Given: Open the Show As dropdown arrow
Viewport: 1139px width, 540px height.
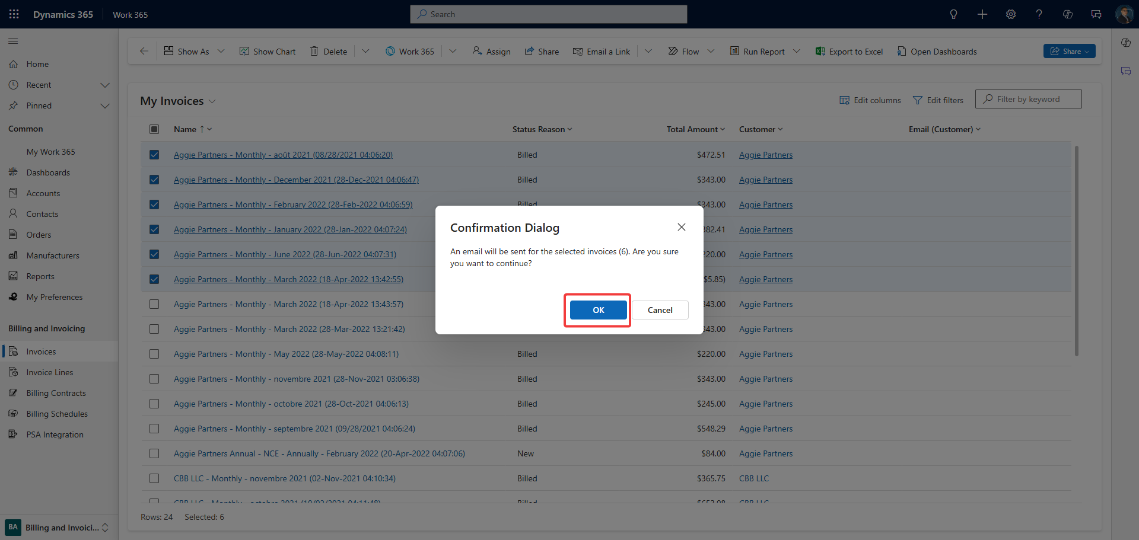Looking at the screenshot, I should (221, 52).
